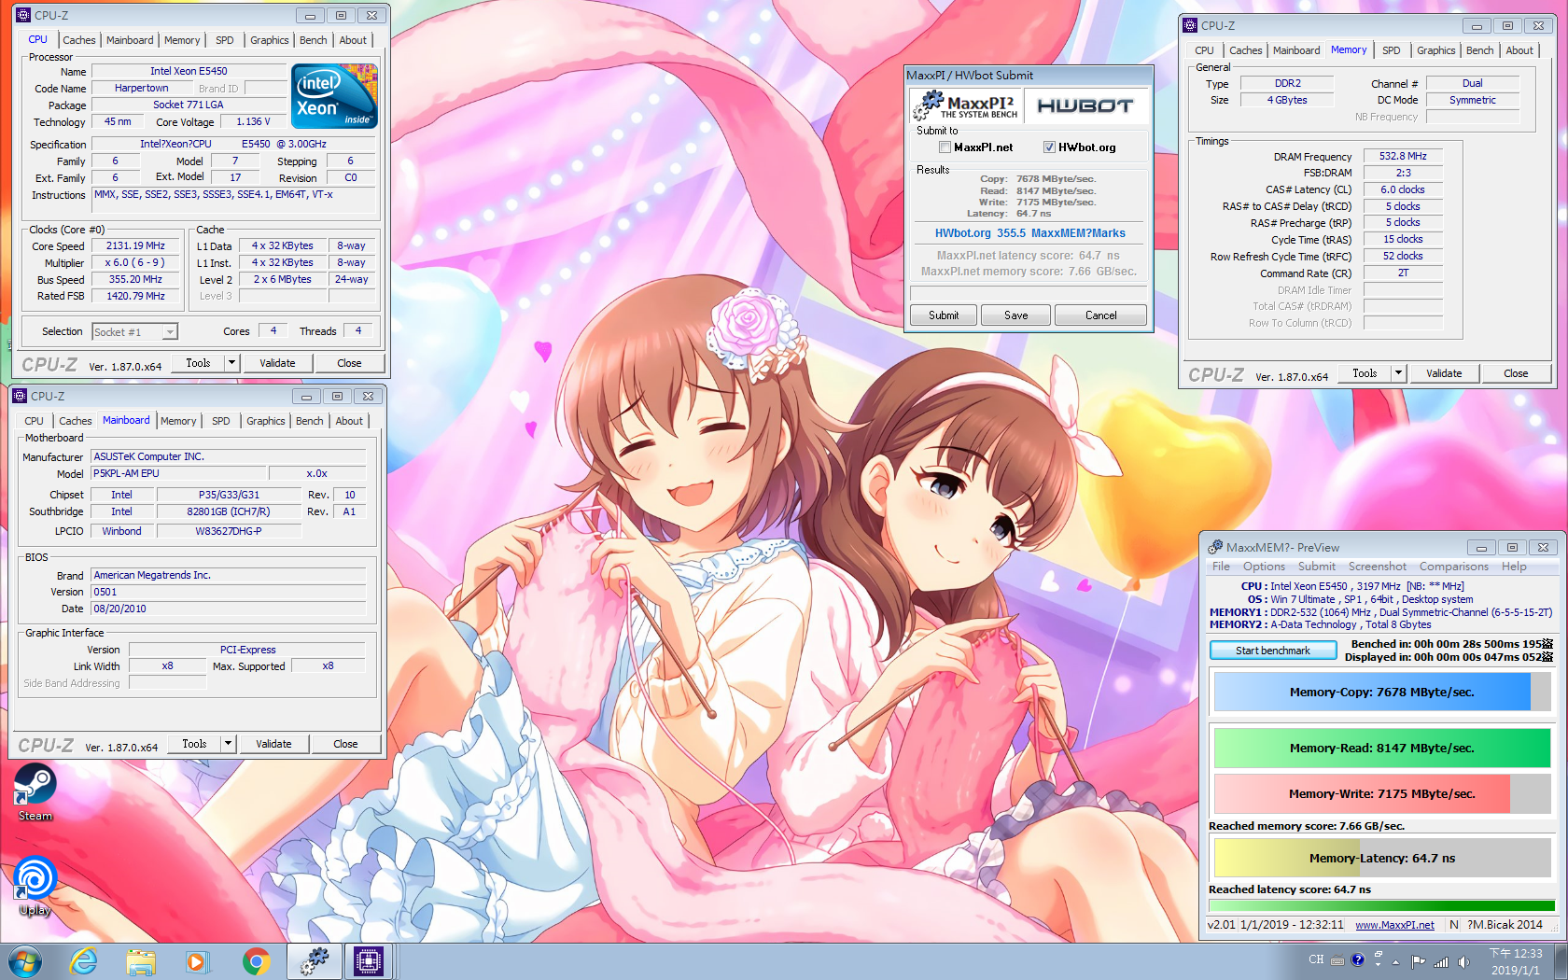Open the www.MaxxPI.net link

pos(1394,925)
